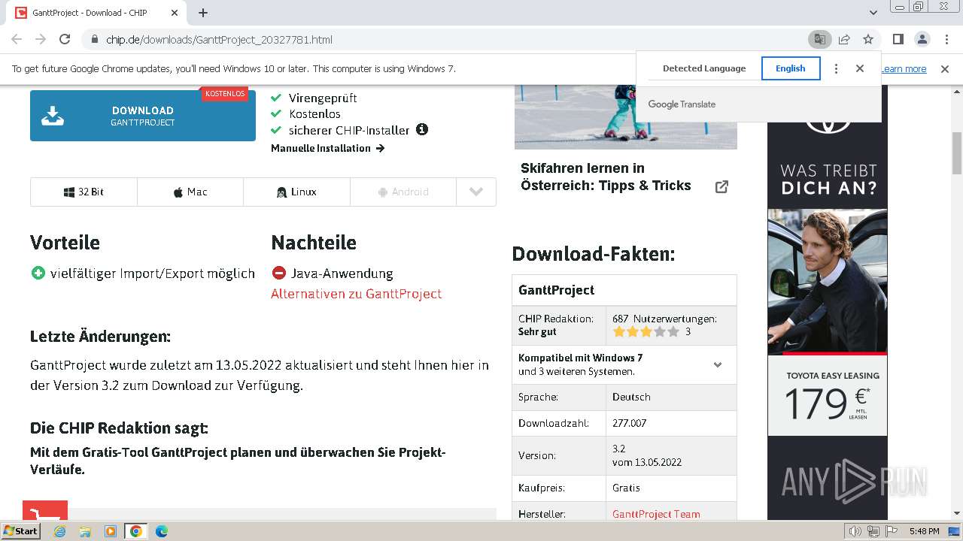The width and height of the screenshot is (963, 541).
Task: Close the Google Translate popup
Action: [x=860, y=68]
